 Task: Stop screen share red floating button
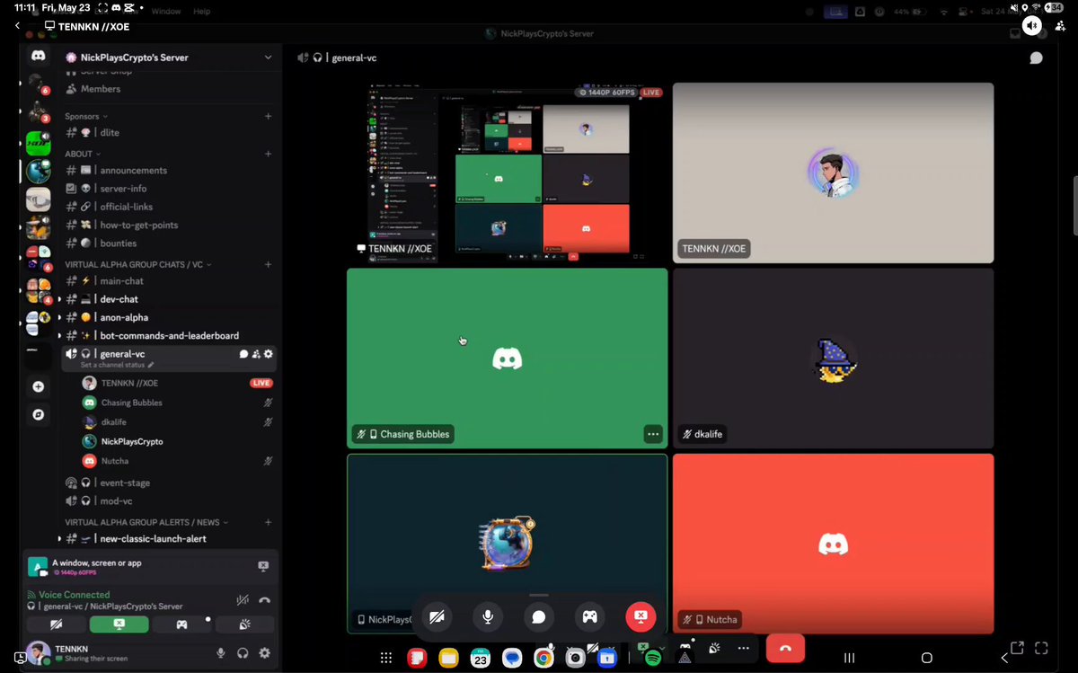point(641,616)
